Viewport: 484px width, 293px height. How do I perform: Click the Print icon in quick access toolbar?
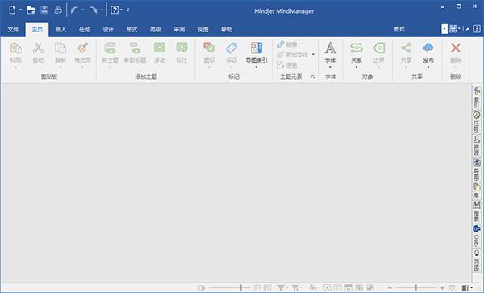coord(58,10)
